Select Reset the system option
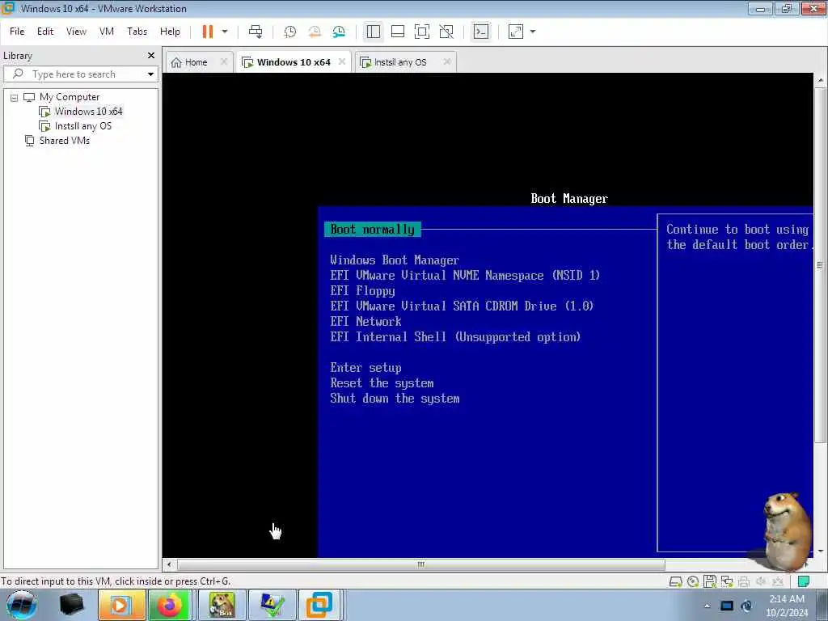Image resolution: width=828 pixels, height=621 pixels. point(382,382)
